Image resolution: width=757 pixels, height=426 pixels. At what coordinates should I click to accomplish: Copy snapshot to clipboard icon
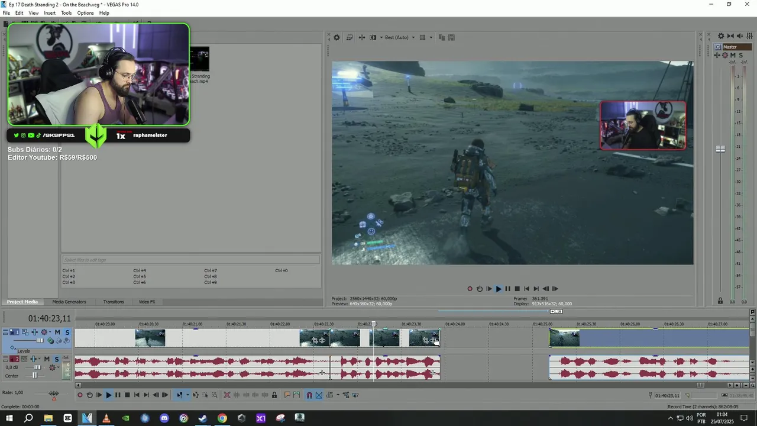[x=442, y=37]
